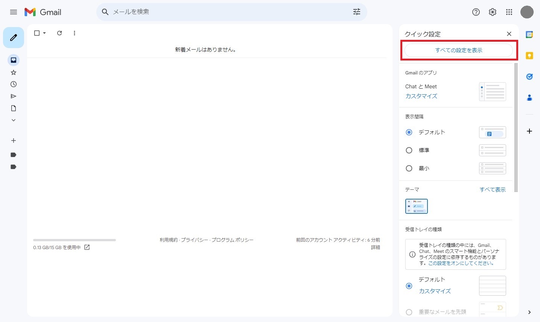Select 標準 display density radio button

point(409,150)
